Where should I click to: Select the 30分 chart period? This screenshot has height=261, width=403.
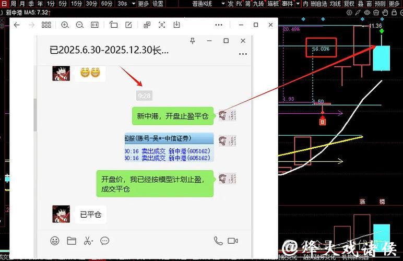coord(91,4)
